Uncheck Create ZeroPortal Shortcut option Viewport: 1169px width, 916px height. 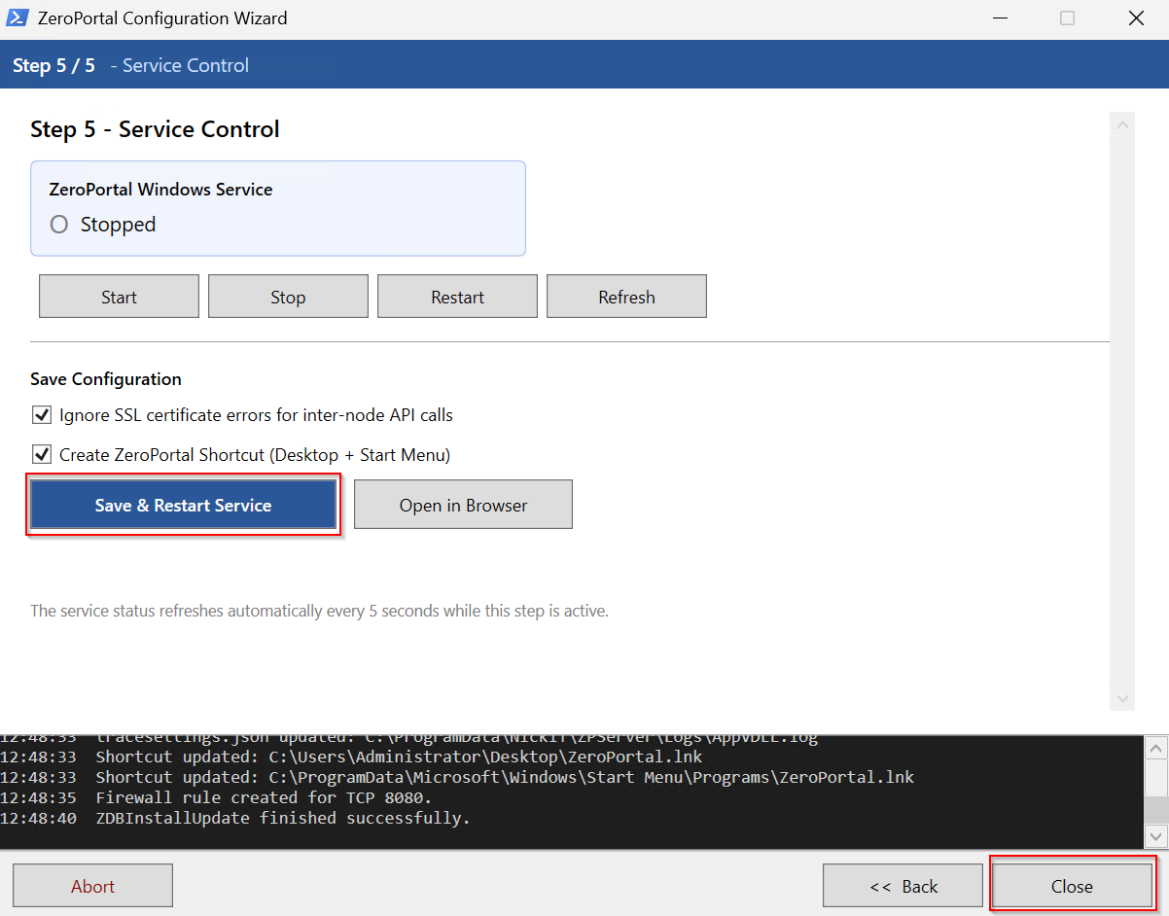click(42, 454)
